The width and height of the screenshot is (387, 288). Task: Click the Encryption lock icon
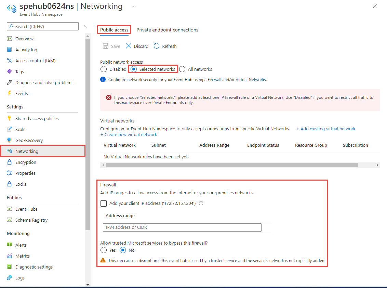pos(9,162)
